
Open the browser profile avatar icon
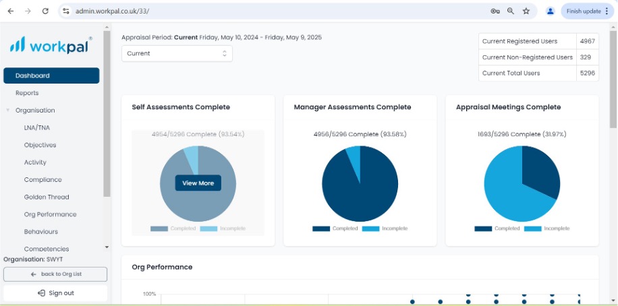pos(551,11)
